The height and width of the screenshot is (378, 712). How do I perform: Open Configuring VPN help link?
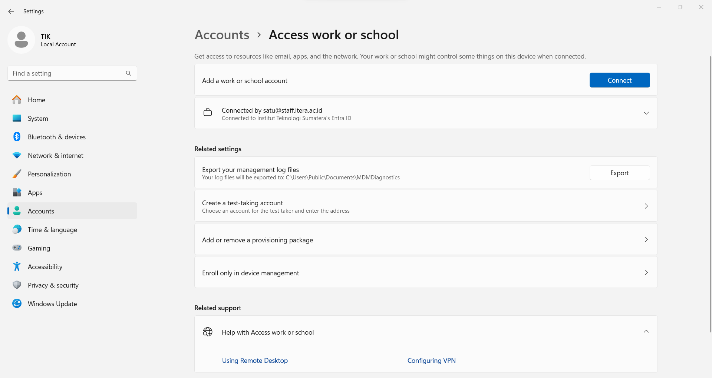tap(431, 360)
